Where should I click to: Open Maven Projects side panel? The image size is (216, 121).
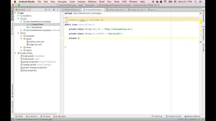[204, 33]
